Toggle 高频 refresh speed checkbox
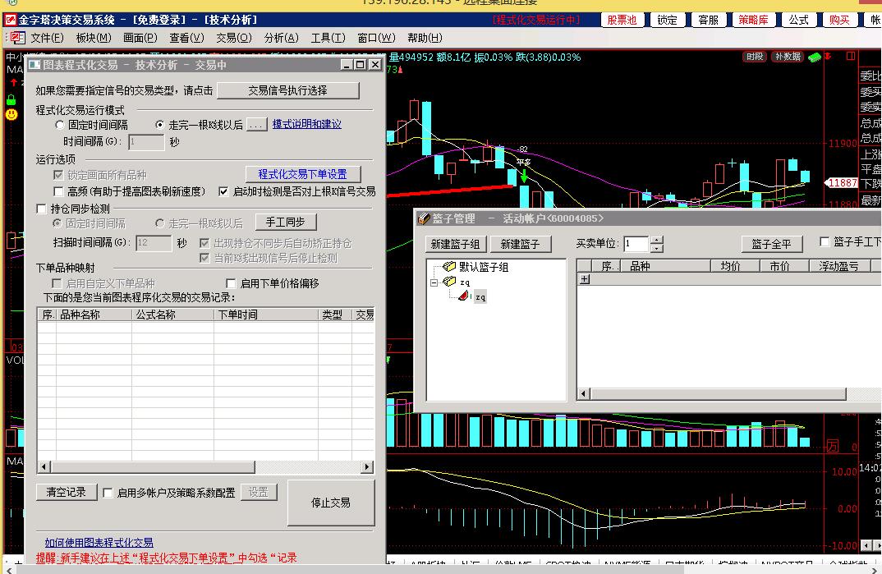The height and width of the screenshot is (574, 882). pyautogui.click(x=58, y=191)
